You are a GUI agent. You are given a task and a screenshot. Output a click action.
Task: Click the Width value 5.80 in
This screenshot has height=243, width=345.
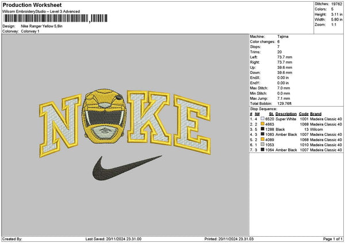click(336, 19)
